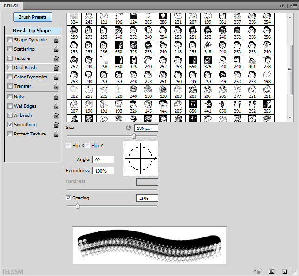This screenshot has width=299, height=276.
Task: Select the Brush Tip Shape section
Action: (x=32, y=31)
